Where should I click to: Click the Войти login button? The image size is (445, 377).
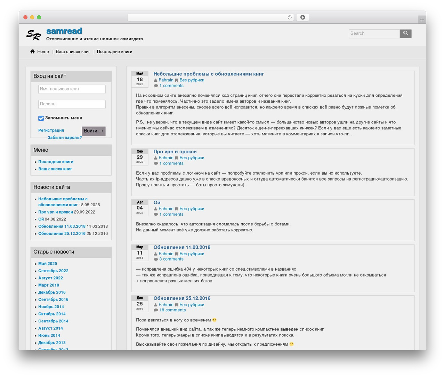94,131
